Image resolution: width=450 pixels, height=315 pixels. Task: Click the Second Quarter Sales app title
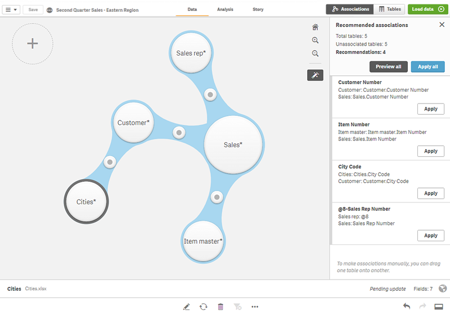pos(97,10)
